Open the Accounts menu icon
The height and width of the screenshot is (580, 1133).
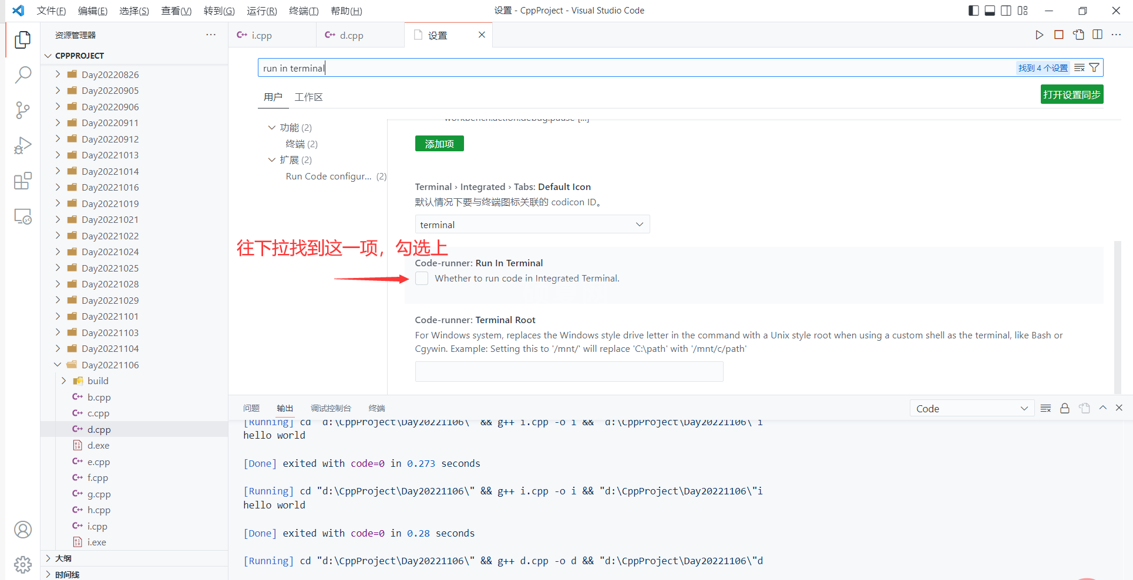click(22, 530)
